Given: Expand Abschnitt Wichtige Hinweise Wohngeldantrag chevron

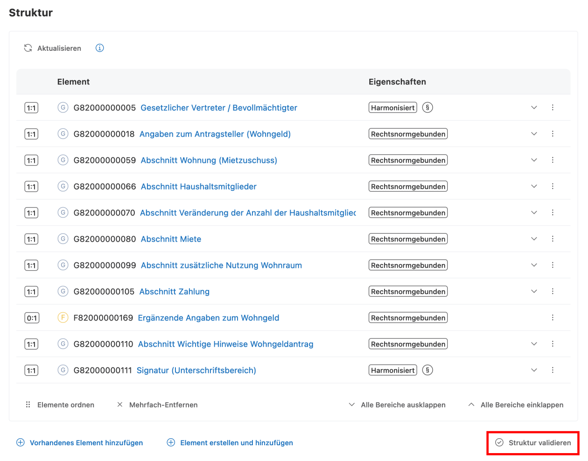Looking at the screenshot, I should [x=534, y=344].
